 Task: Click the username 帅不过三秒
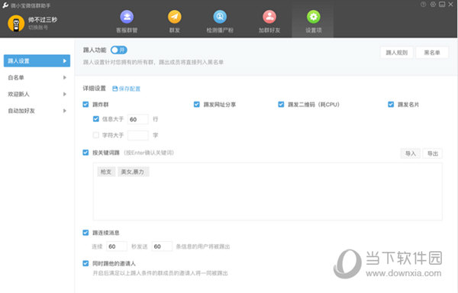(x=43, y=20)
